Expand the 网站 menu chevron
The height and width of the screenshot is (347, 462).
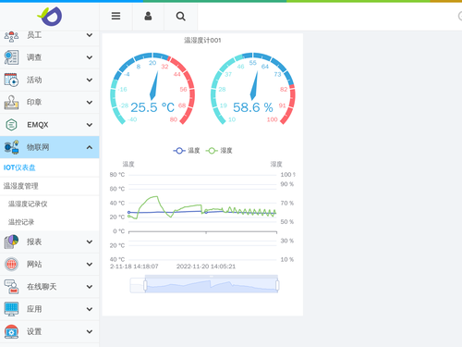[x=90, y=265]
